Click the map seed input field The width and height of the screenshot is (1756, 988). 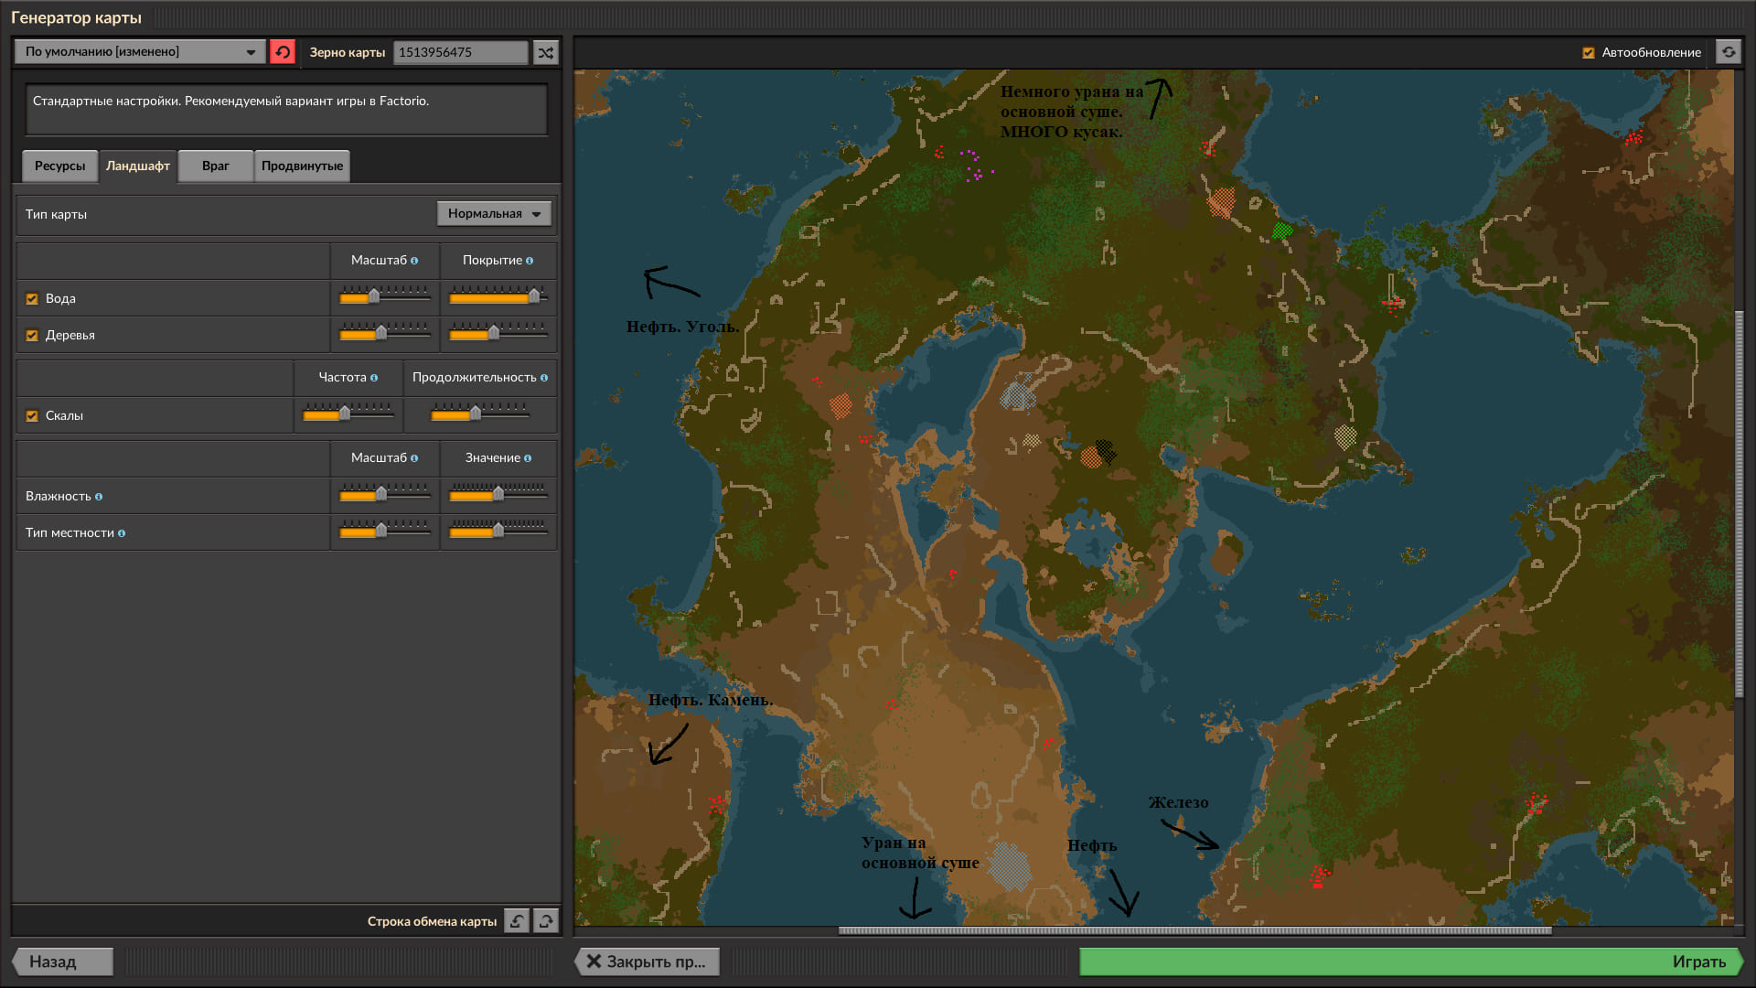[460, 52]
